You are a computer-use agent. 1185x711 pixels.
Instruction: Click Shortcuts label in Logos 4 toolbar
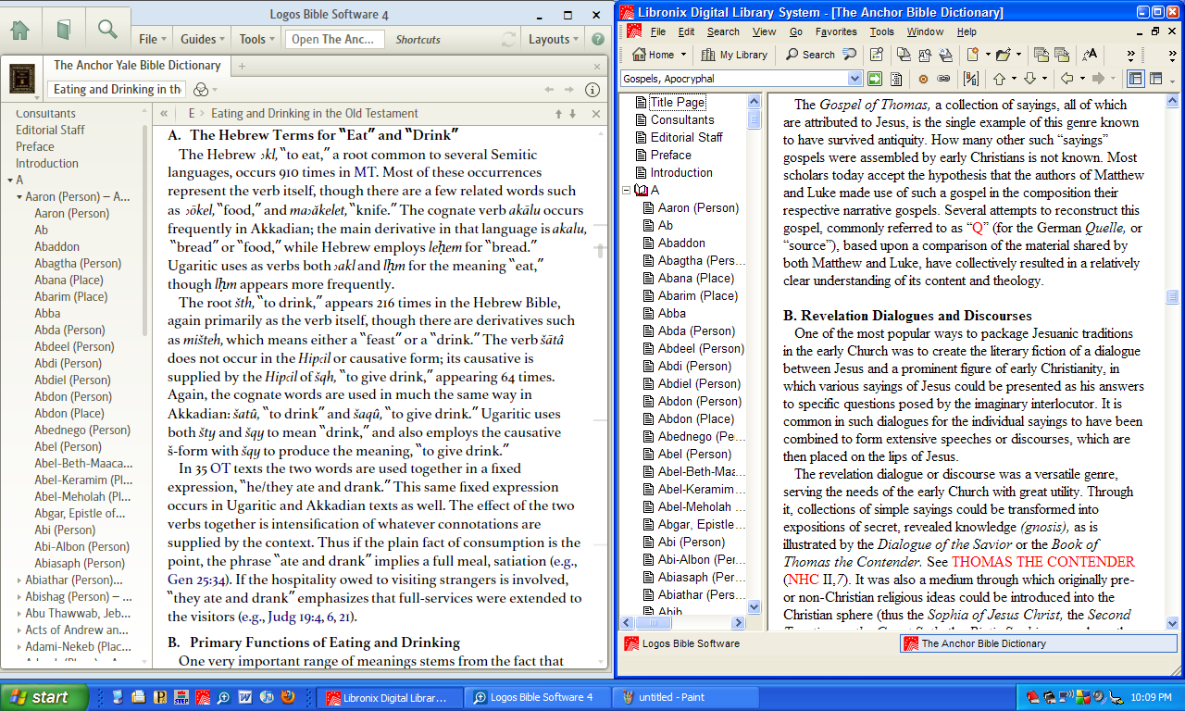[418, 40]
